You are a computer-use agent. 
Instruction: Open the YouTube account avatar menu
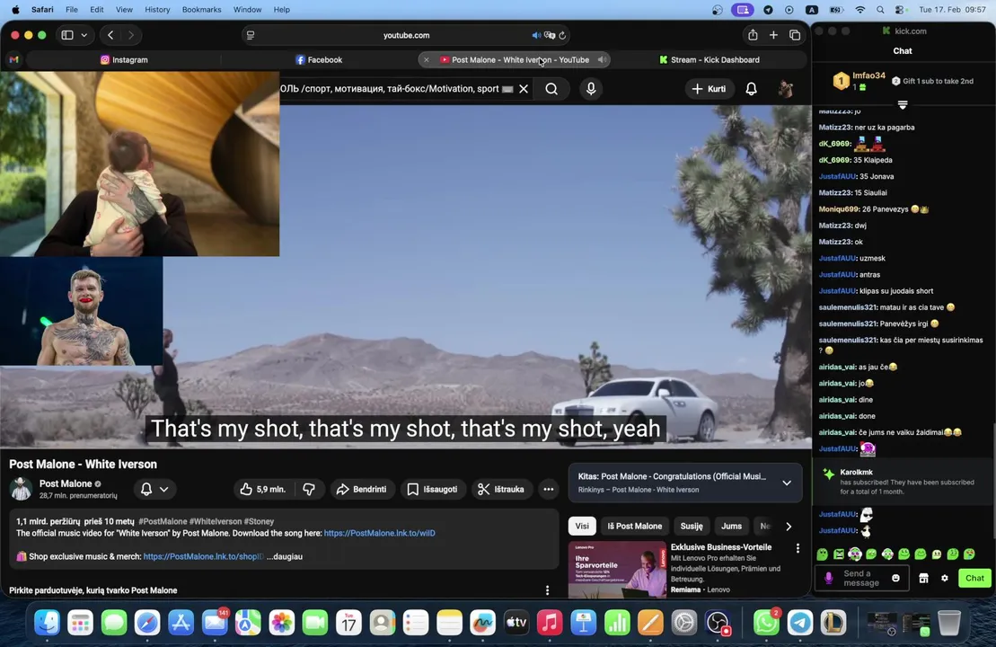coord(786,89)
